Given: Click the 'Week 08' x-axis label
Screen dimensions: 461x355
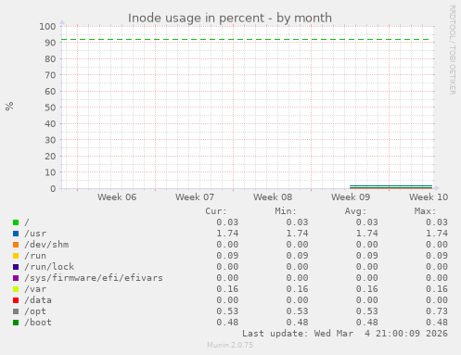Looking at the screenshot, I should 273,197.
